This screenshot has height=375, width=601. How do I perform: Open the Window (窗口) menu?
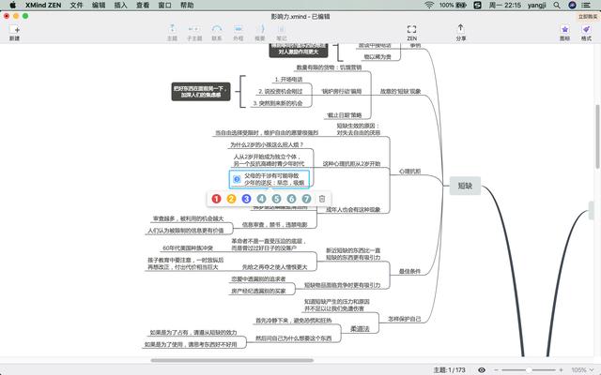tap(164, 5)
